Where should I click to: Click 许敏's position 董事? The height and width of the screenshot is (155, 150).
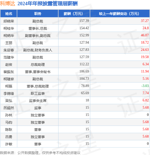pyautogui.click(x=38, y=144)
